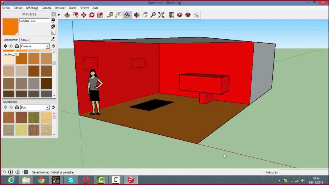Click the sample paint eyedropper in Matières panel
The width and height of the screenshot is (329, 185).
pos(53,39)
